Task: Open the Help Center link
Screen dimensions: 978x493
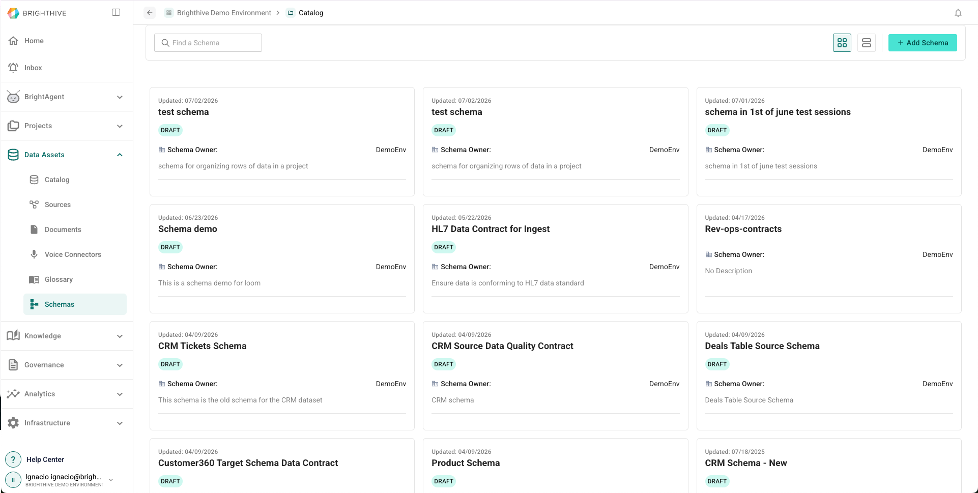Action: click(x=45, y=459)
